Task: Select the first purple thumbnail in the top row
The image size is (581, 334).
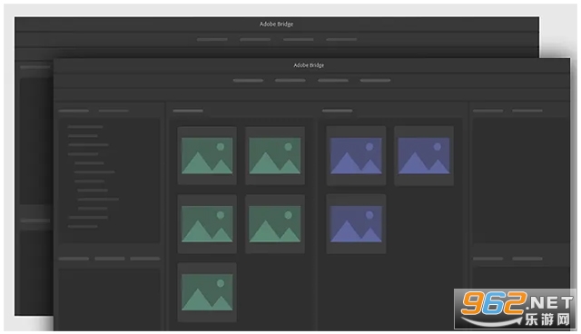Action: [356, 155]
